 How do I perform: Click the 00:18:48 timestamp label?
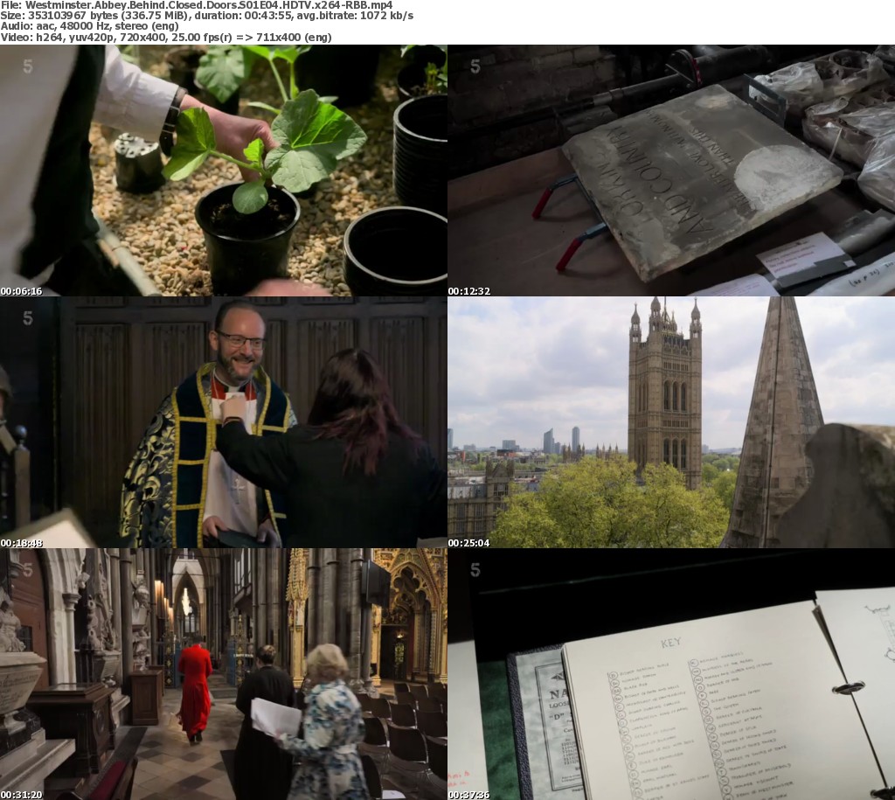tap(22, 543)
